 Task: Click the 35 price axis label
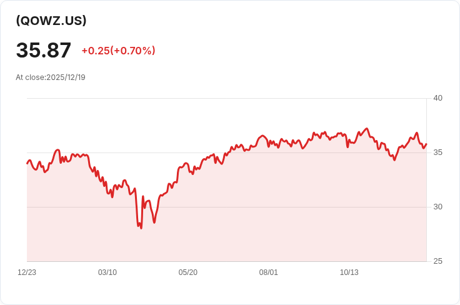(x=437, y=152)
